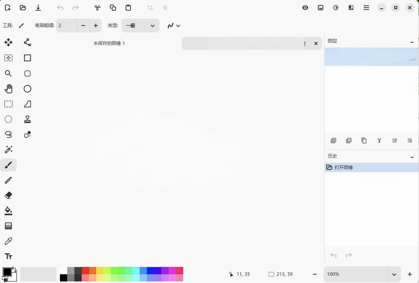Open the 类型 brush type dropdown
419x283 pixels.
(140, 26)
